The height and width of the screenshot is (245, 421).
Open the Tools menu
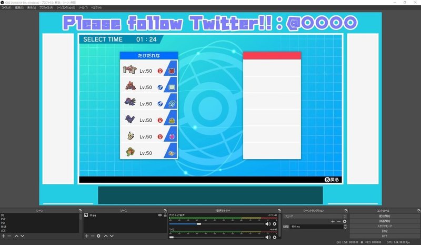(83, 8)
